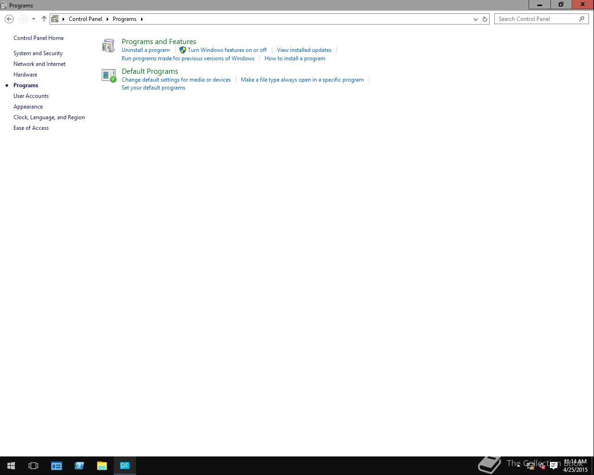Click the shield icon beside Windows features
The image size is (594, 475).
coord(183,50)
